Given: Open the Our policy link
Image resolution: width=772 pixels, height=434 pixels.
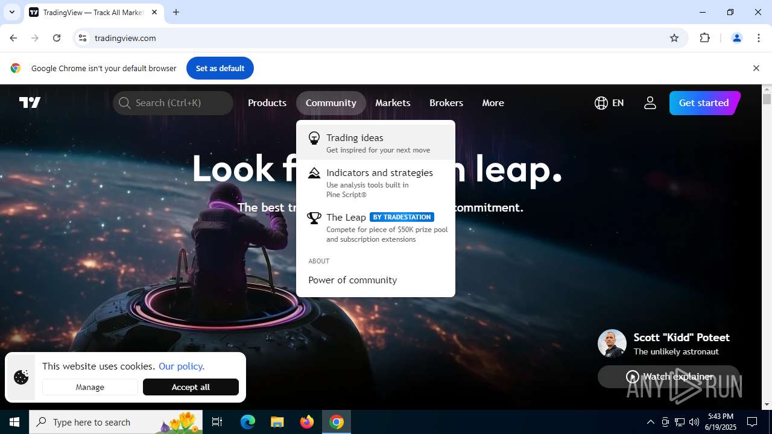Looking at the screenshot, I should pos(182,366).
